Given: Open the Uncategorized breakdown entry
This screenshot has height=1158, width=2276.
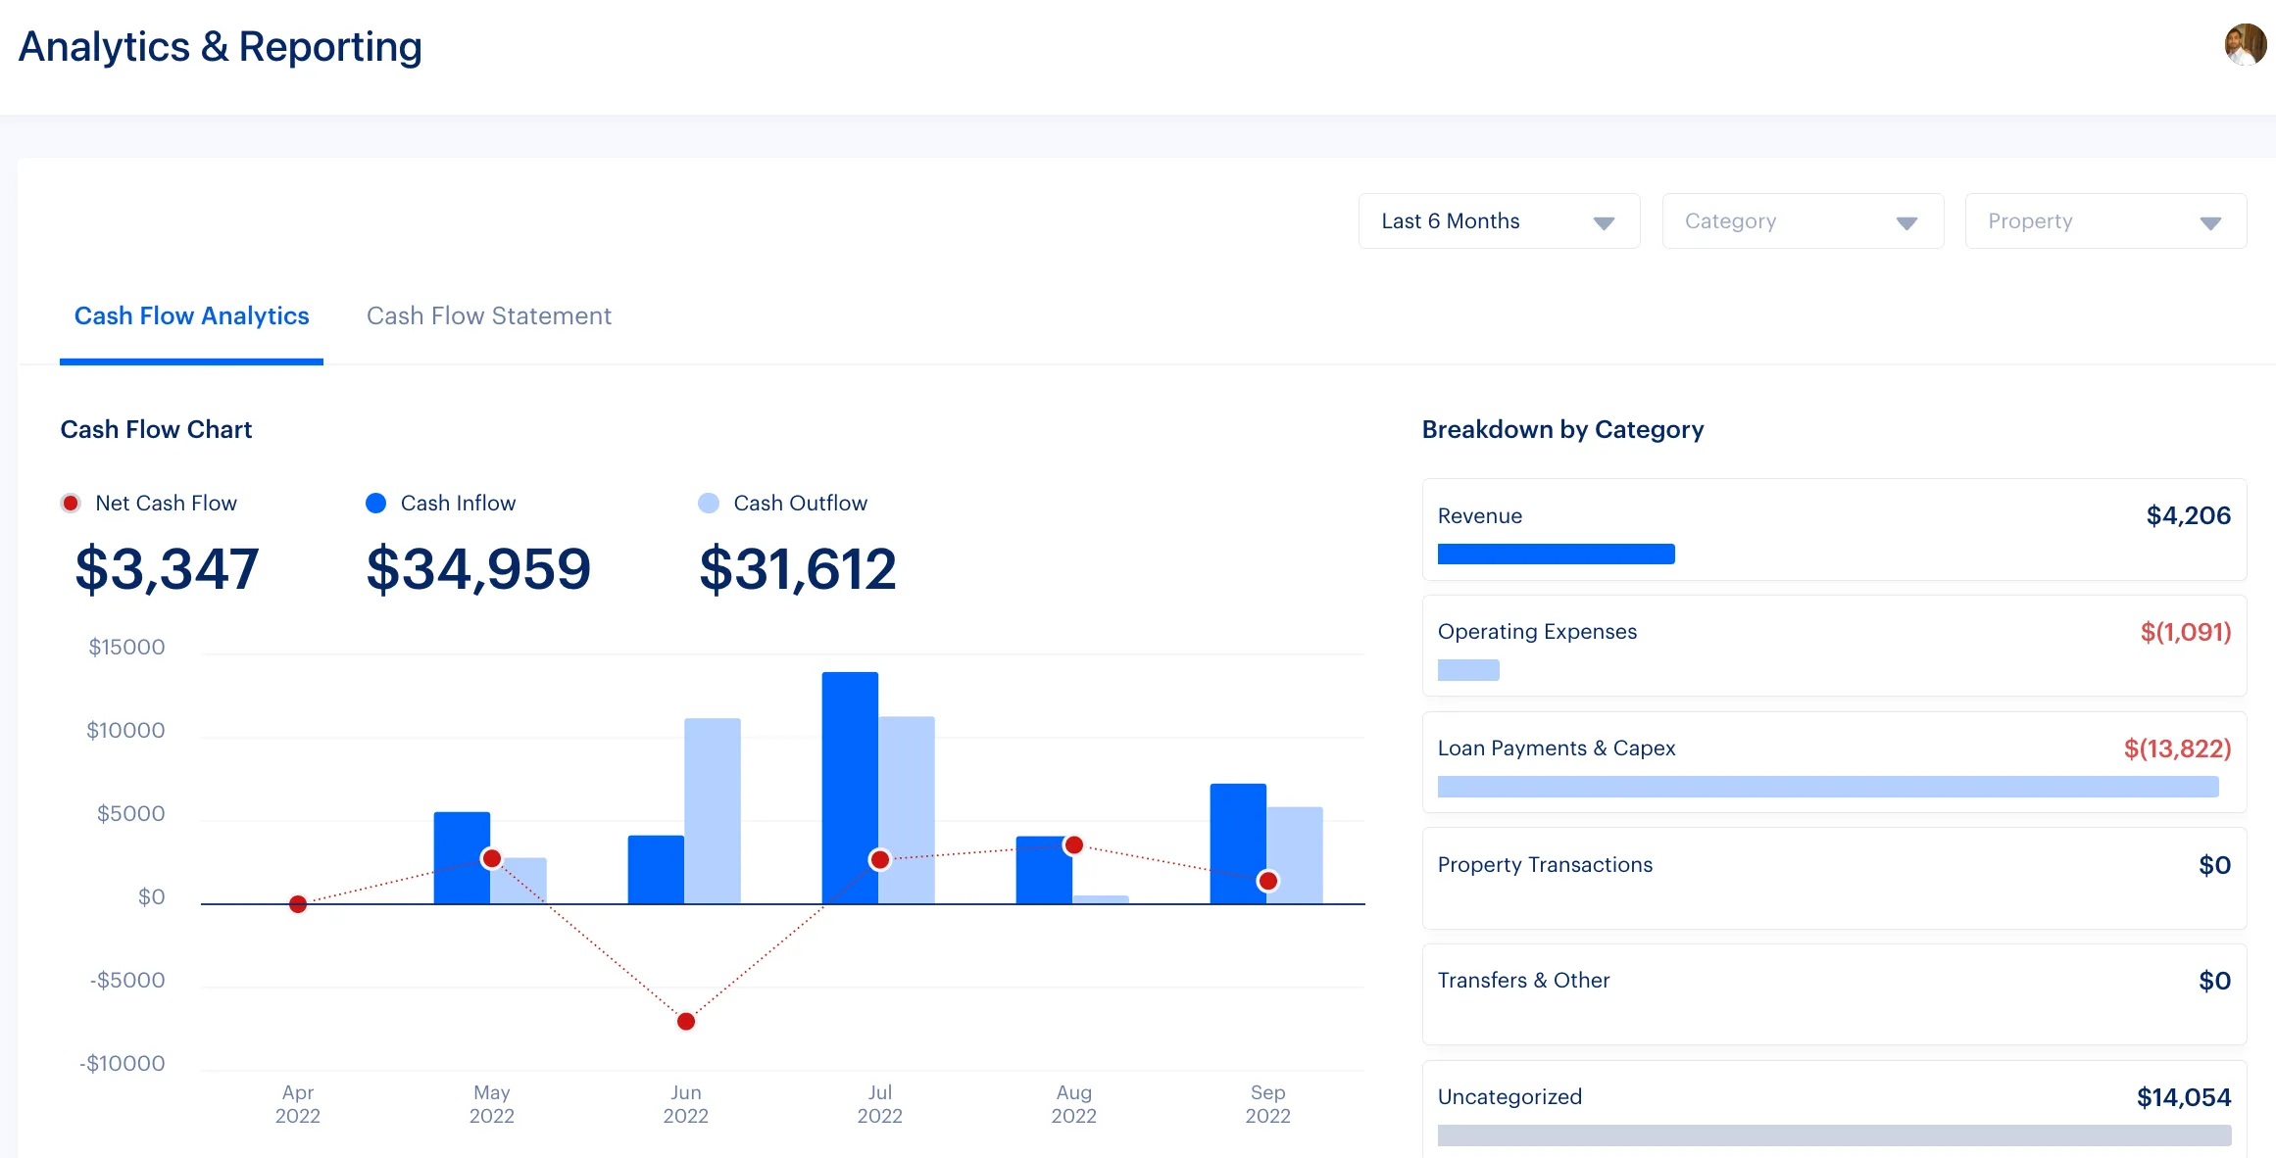Looking at the screenshot, I should [x=1833, y=1107].
